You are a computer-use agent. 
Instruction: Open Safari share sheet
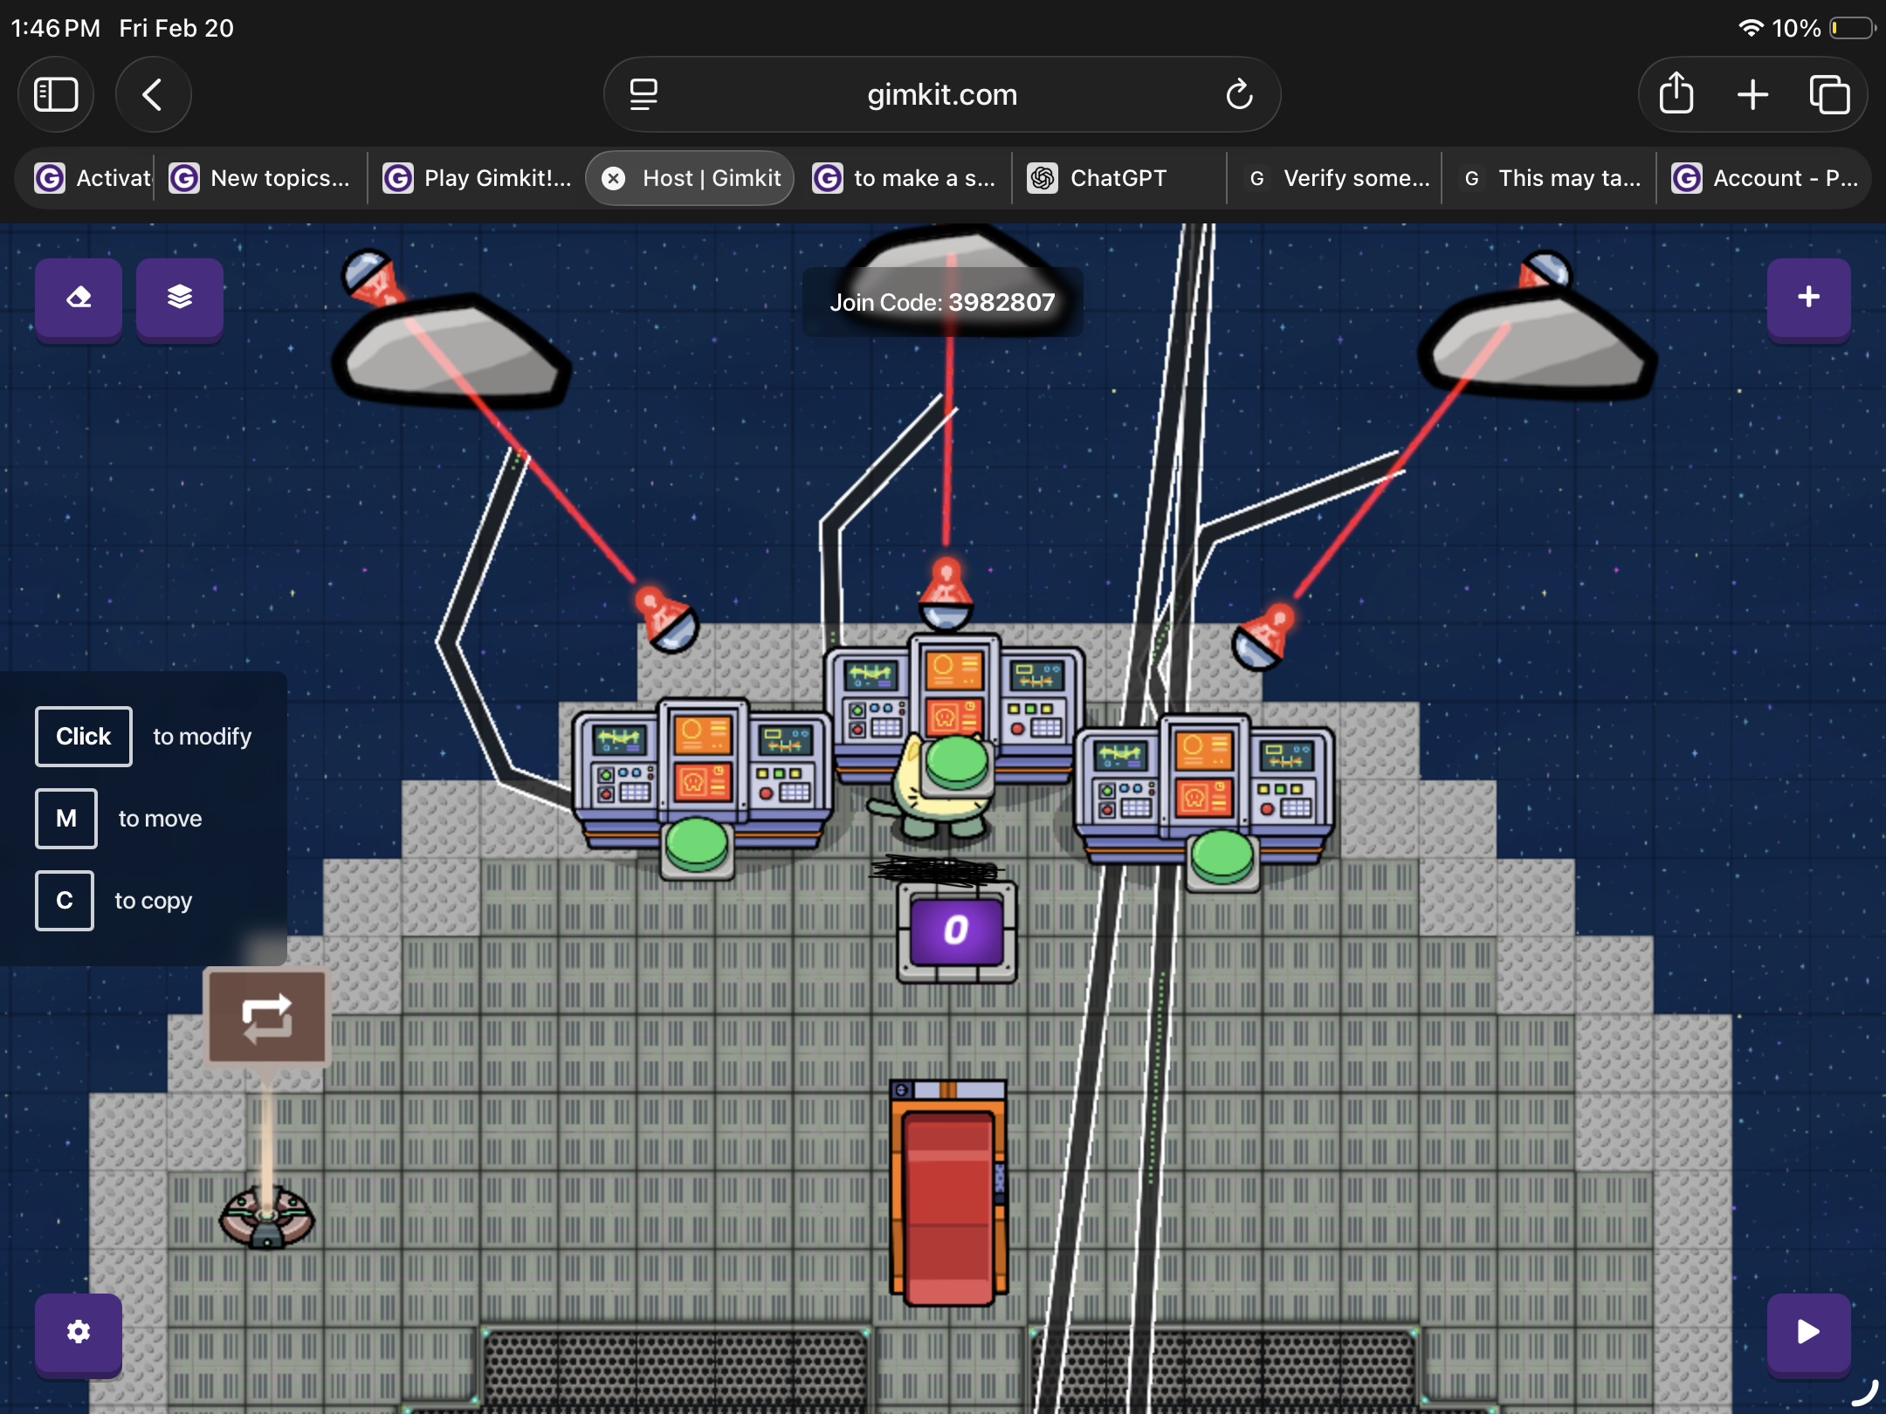click(x=1676, y=94)
